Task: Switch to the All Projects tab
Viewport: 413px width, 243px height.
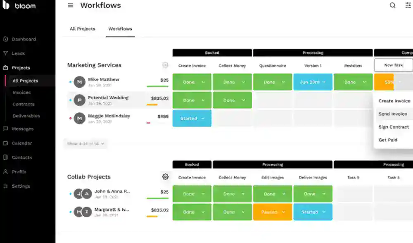Action: click(83, 29)
